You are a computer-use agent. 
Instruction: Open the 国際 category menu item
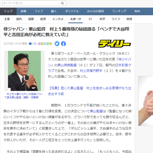point(31,19)
